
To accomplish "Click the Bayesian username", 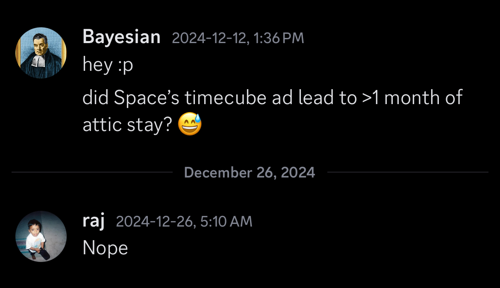I will pyautogui.click(x=121, y=37).
